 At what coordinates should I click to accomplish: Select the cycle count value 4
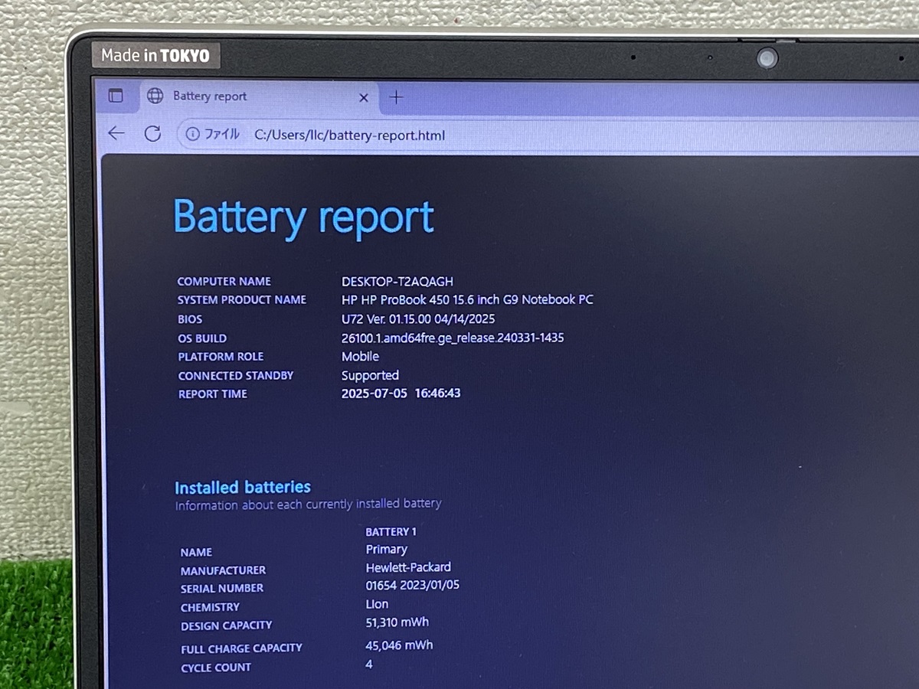(x=369, y=665)
